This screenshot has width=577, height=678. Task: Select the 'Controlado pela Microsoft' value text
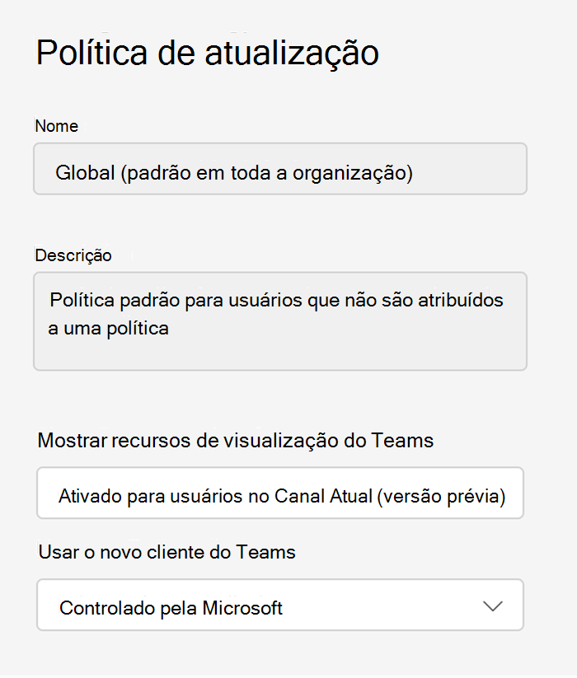[x=171, y=609]
